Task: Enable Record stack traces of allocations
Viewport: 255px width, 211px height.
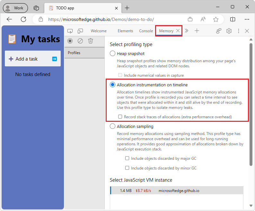Action: [120, 117]
